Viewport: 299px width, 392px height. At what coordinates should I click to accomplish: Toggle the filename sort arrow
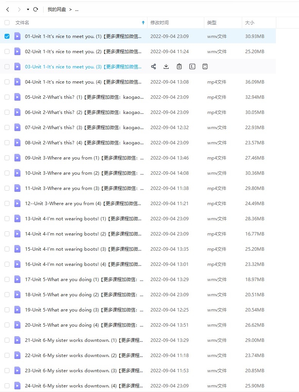click(x=143, y=23)
